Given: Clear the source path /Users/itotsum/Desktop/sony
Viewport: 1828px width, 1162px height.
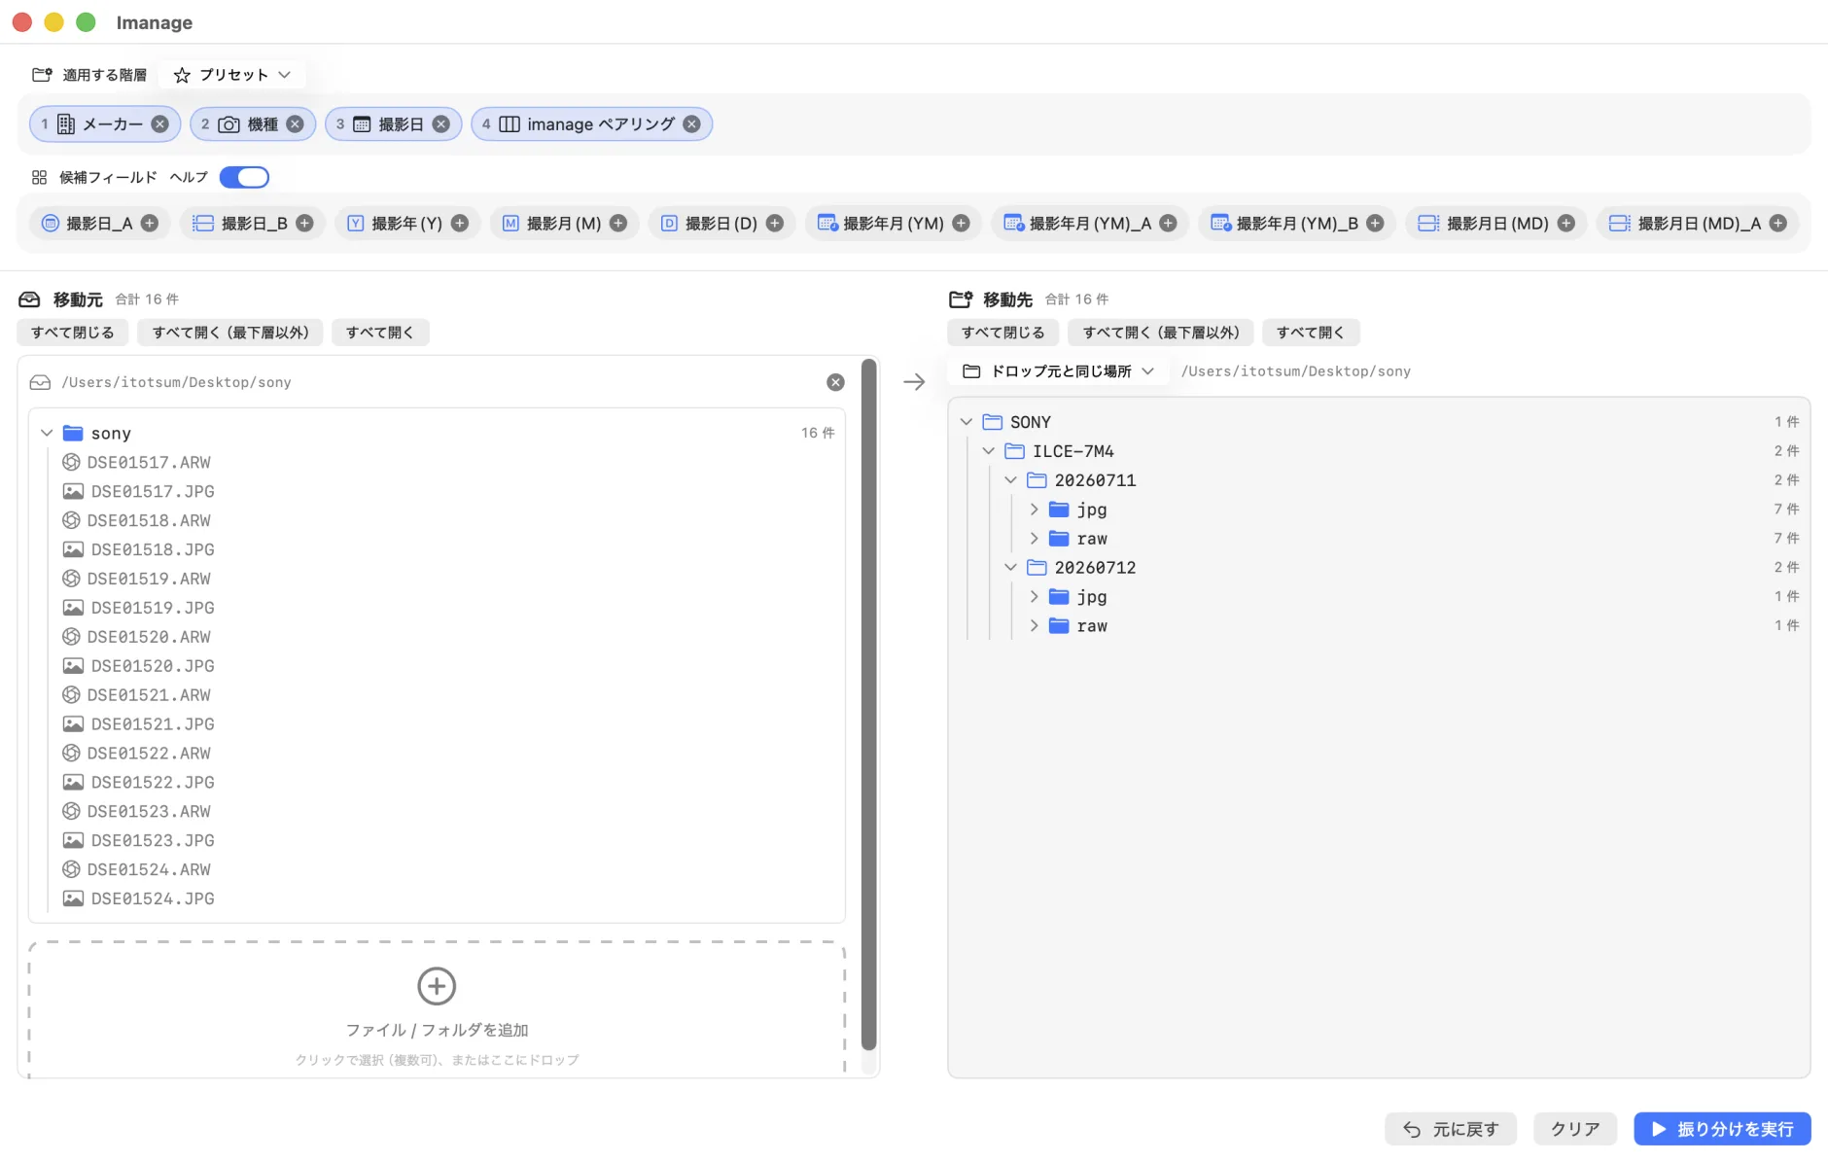Looking at the screenshot, I should 835,382.
